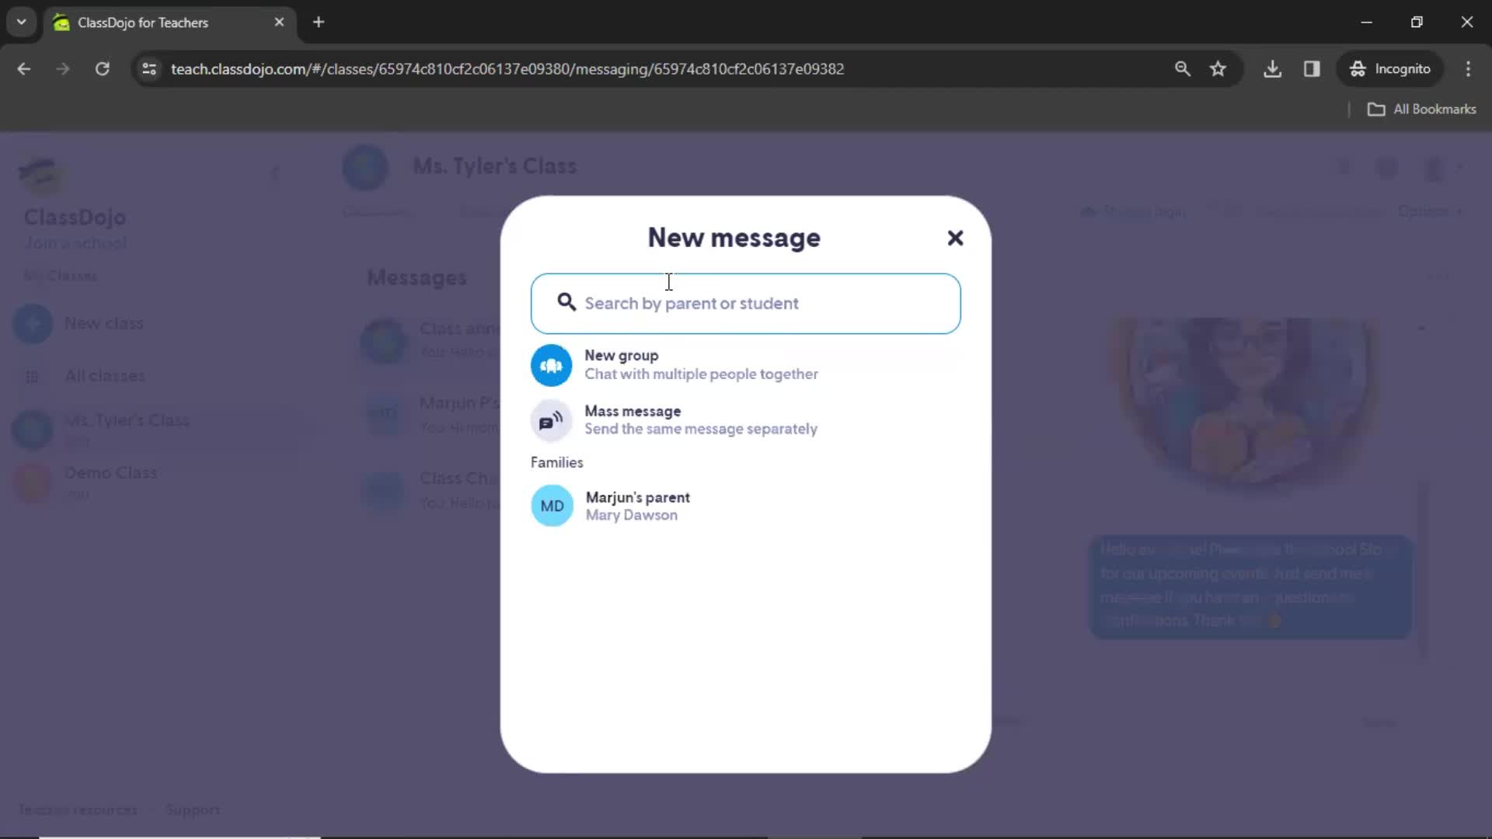Open the zoom magnifier icon in address bar
The height and width of the screenshot is (839, 1492).
1182,69
